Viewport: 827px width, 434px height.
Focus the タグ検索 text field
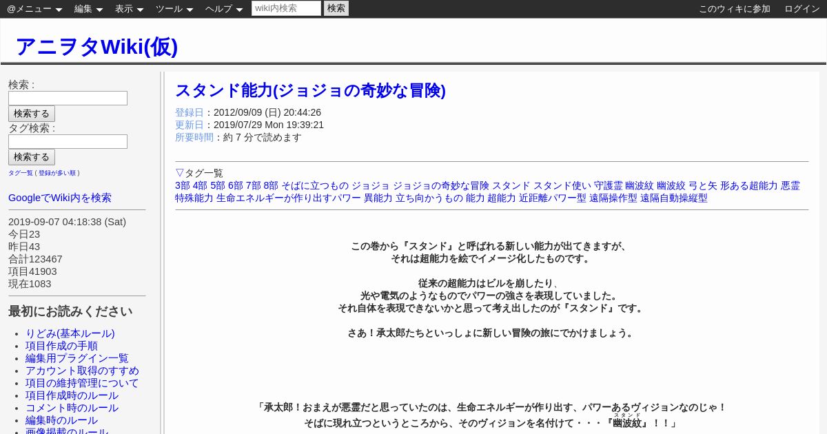pyautogui.click(x=68, y=141)
